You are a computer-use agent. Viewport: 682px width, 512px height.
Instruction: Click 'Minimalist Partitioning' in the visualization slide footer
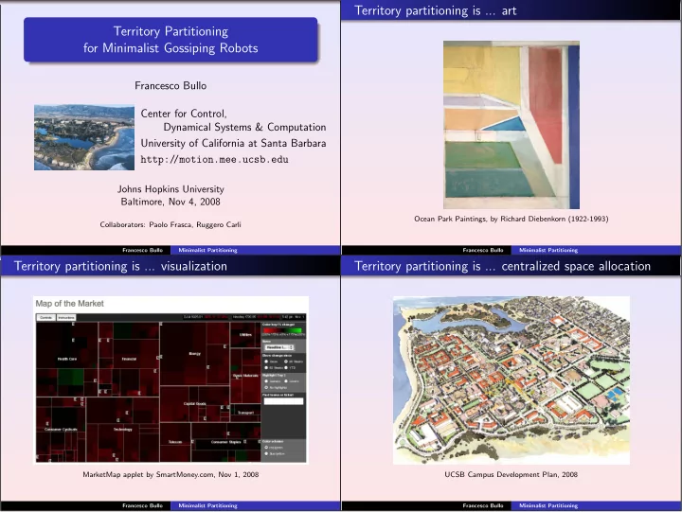coord(207,505)
